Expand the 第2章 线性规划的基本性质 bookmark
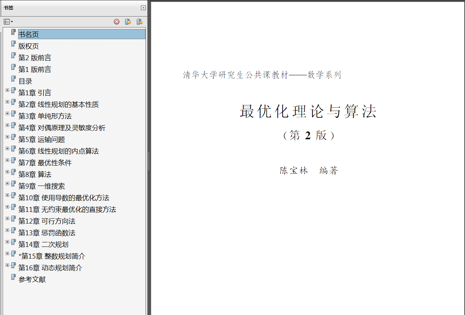 [7, 102]
